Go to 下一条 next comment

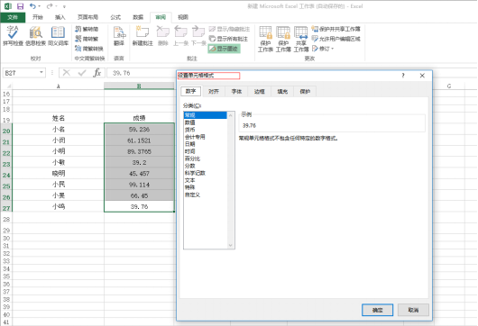click(198, 36)
